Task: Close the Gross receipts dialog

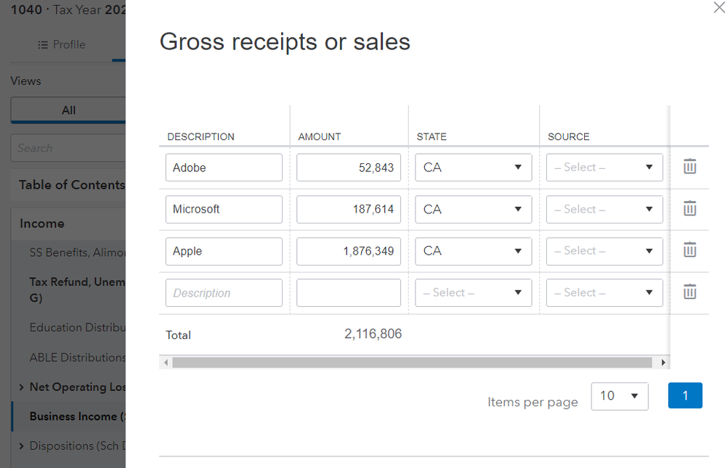Action: (x=719, y=8)
